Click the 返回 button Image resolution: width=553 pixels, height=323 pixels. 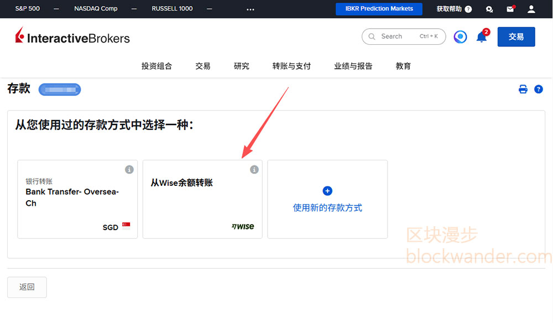tap(27, 287)
